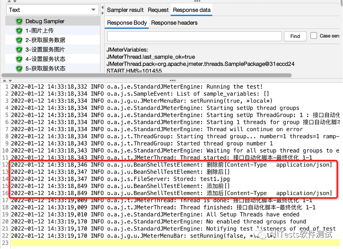
Task: Click the JMeterVariables: line in response
Action: click(127, 49)
